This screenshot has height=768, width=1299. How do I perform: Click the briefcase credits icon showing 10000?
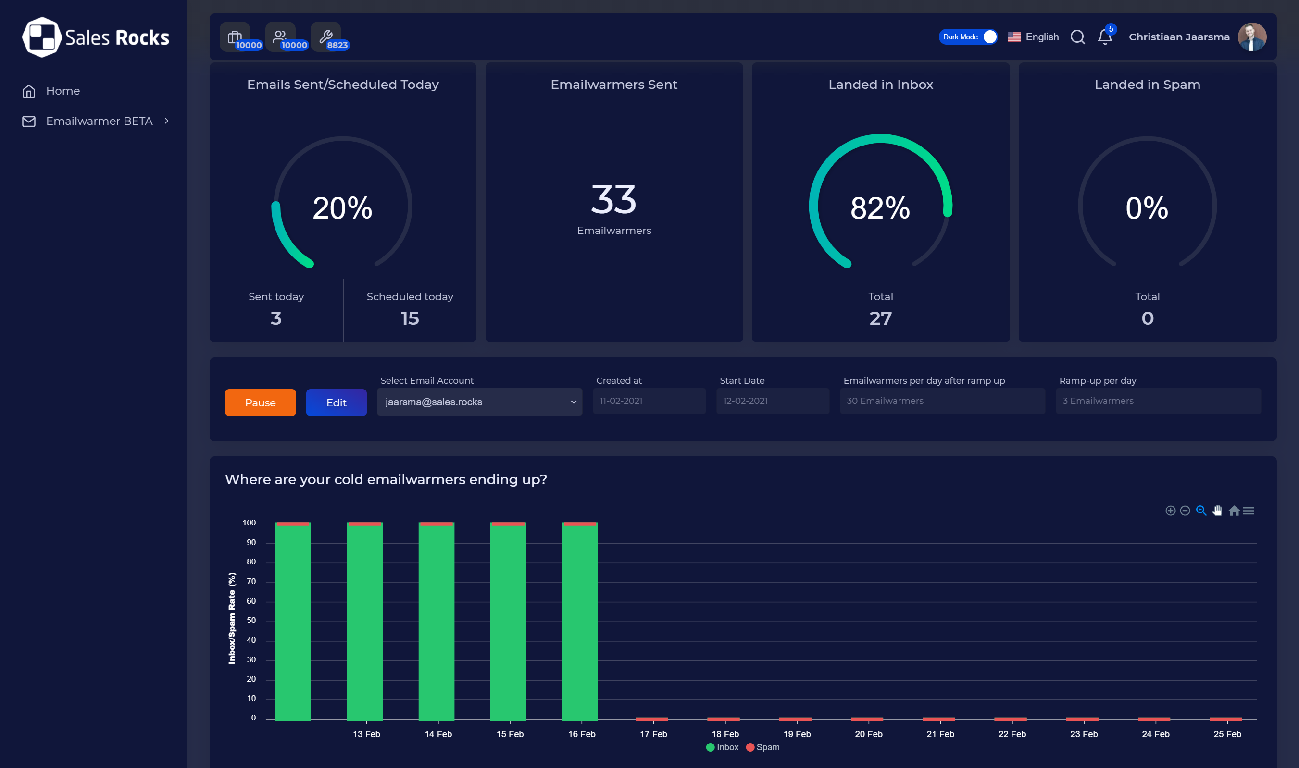235,37
